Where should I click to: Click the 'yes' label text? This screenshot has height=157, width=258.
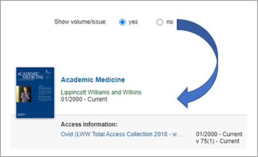(x=133, y=22)
